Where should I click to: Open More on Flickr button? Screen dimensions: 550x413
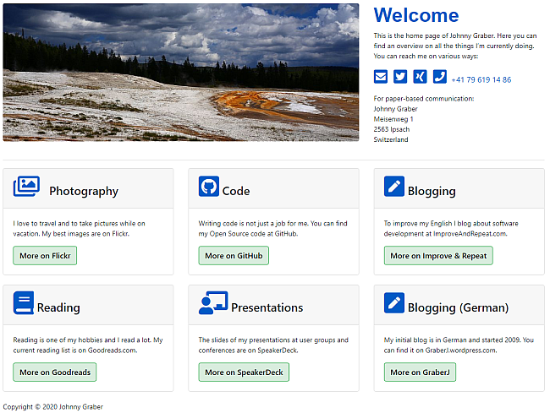[45, 256]
